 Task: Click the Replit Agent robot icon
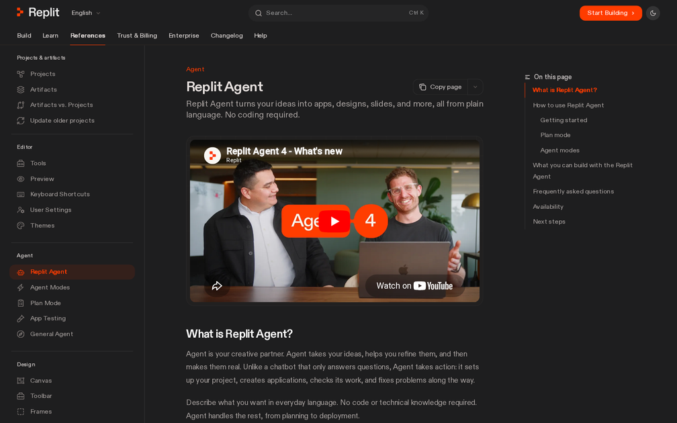pyautogui.click(x=20, y=272)
